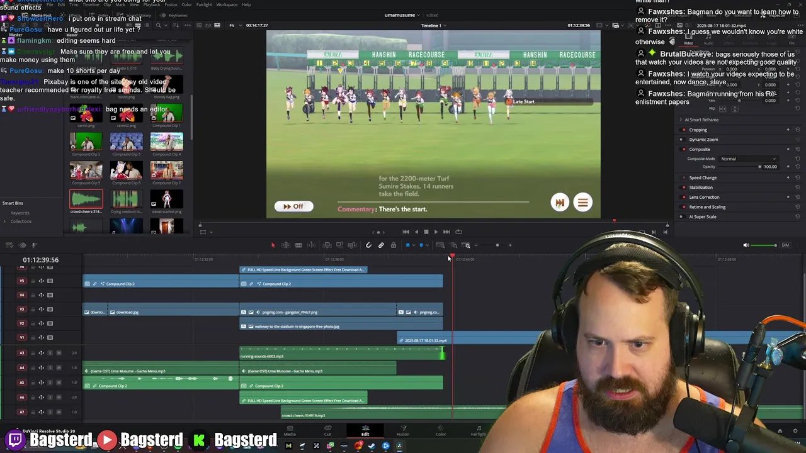The width and height of the screenshot is (806, 453).
Task: Jump to first frame in viewer
Action: (406, 232)
